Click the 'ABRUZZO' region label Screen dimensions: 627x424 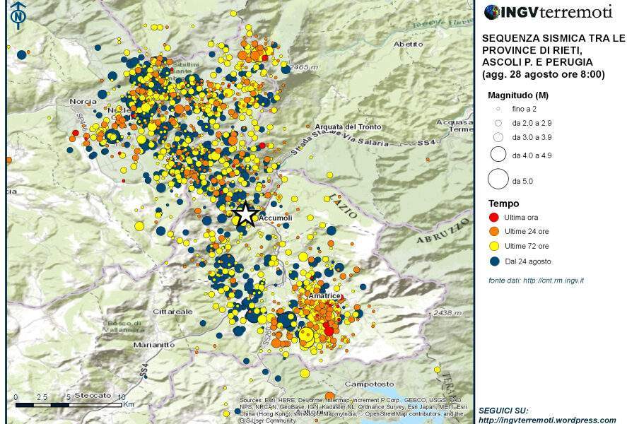[443, 231]
